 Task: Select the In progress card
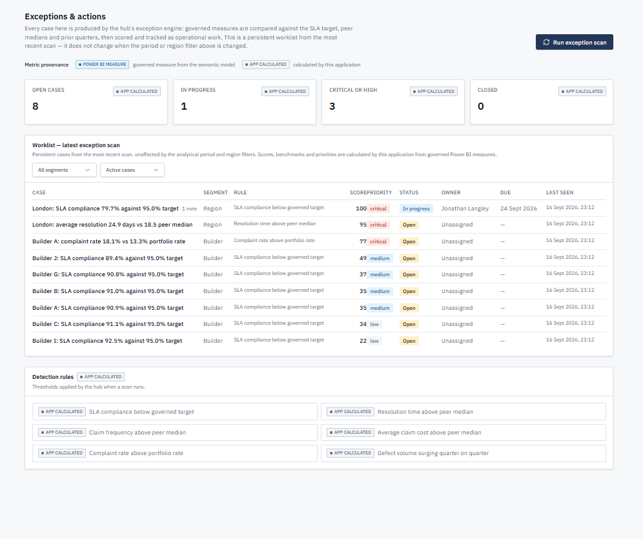point(245,102)
